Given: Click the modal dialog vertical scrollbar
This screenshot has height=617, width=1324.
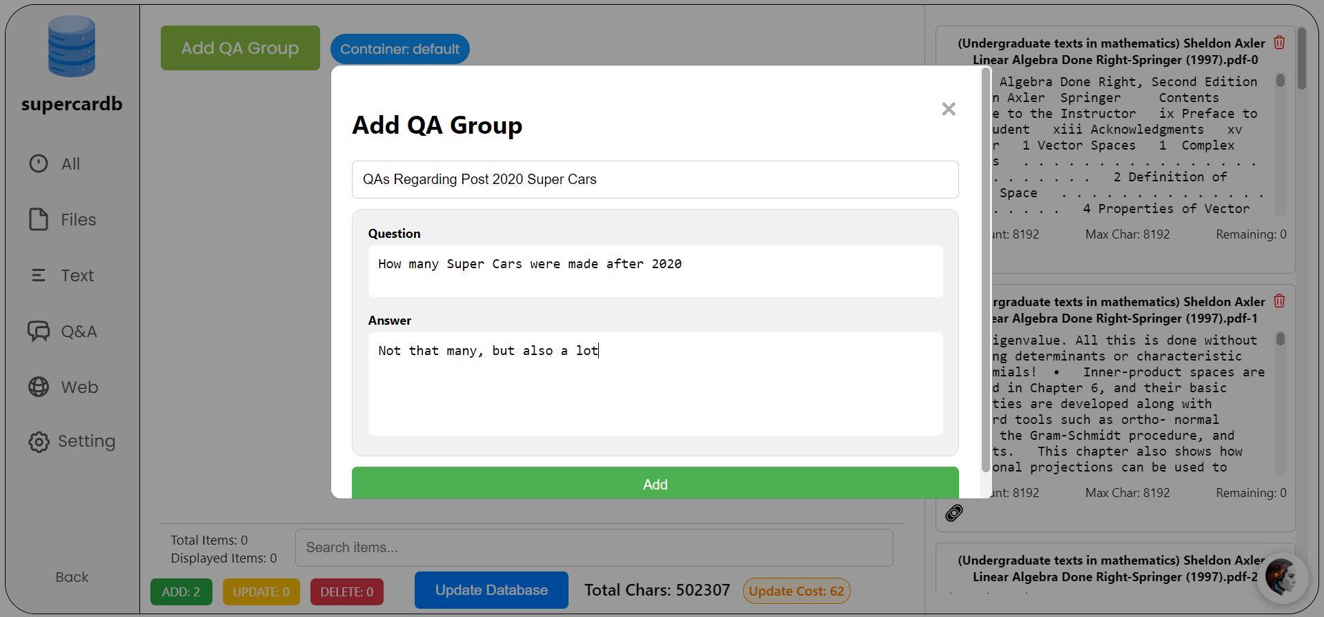Looking at the screenshot, I should tap(985, 269).
